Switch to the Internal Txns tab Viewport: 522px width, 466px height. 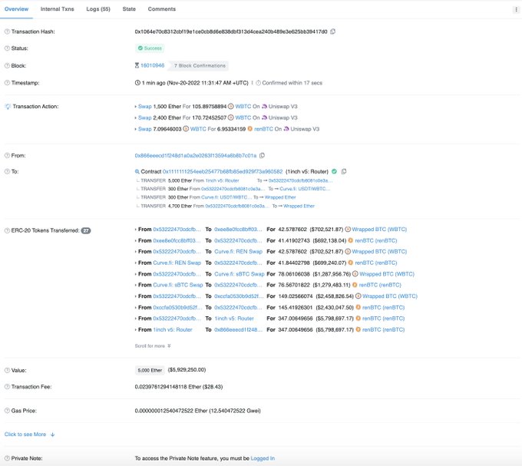coord(58,9)
